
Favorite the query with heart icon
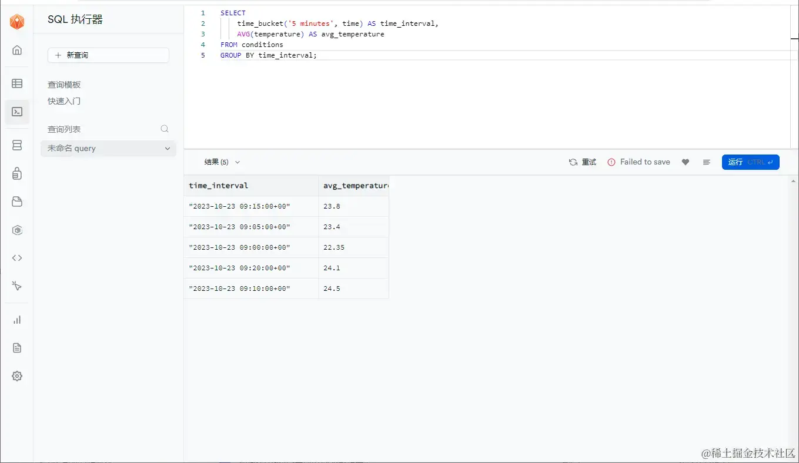[686, 162]
